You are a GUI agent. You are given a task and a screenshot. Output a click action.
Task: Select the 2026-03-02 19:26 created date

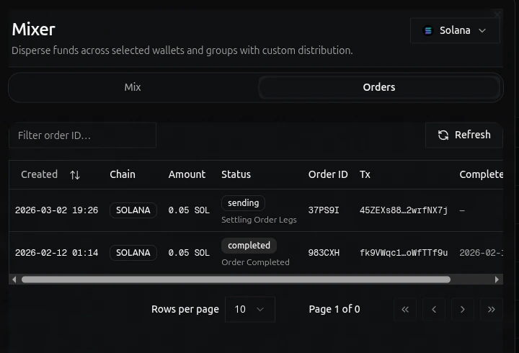pyautogui.click(x=57, y=210)
